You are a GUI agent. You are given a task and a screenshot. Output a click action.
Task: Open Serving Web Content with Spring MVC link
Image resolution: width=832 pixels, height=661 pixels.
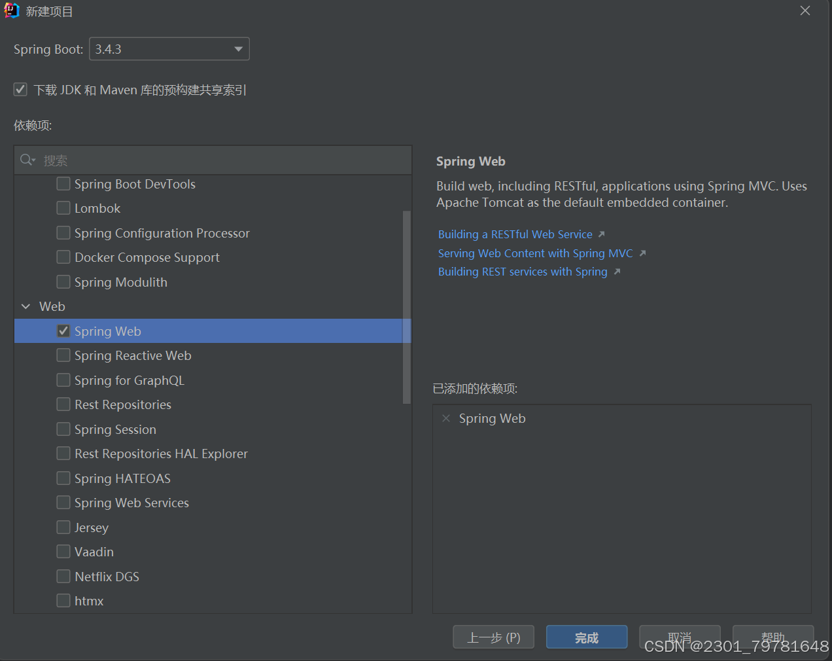536,253
